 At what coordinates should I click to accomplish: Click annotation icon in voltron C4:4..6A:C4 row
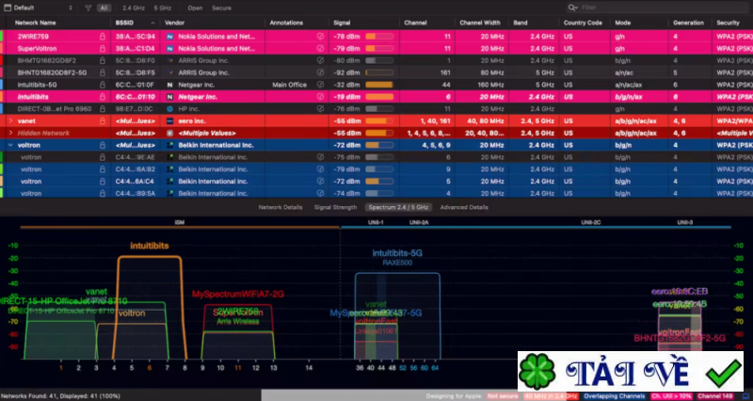[320, 181]
